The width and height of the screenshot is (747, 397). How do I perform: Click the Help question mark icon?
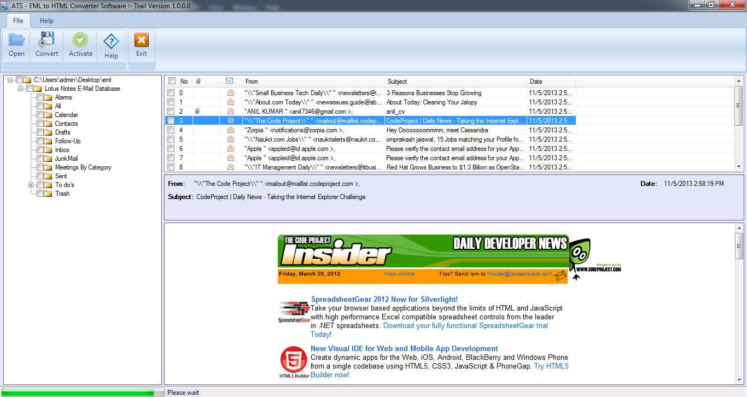pos(111,41)
